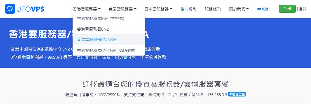Choose the highlighted 香港雲服務器CN2 GIA entry

pyautogui.click(x=109, y=40)
